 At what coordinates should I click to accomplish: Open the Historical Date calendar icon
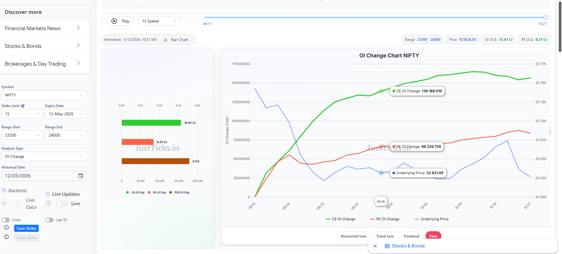(x=81, y=176)
